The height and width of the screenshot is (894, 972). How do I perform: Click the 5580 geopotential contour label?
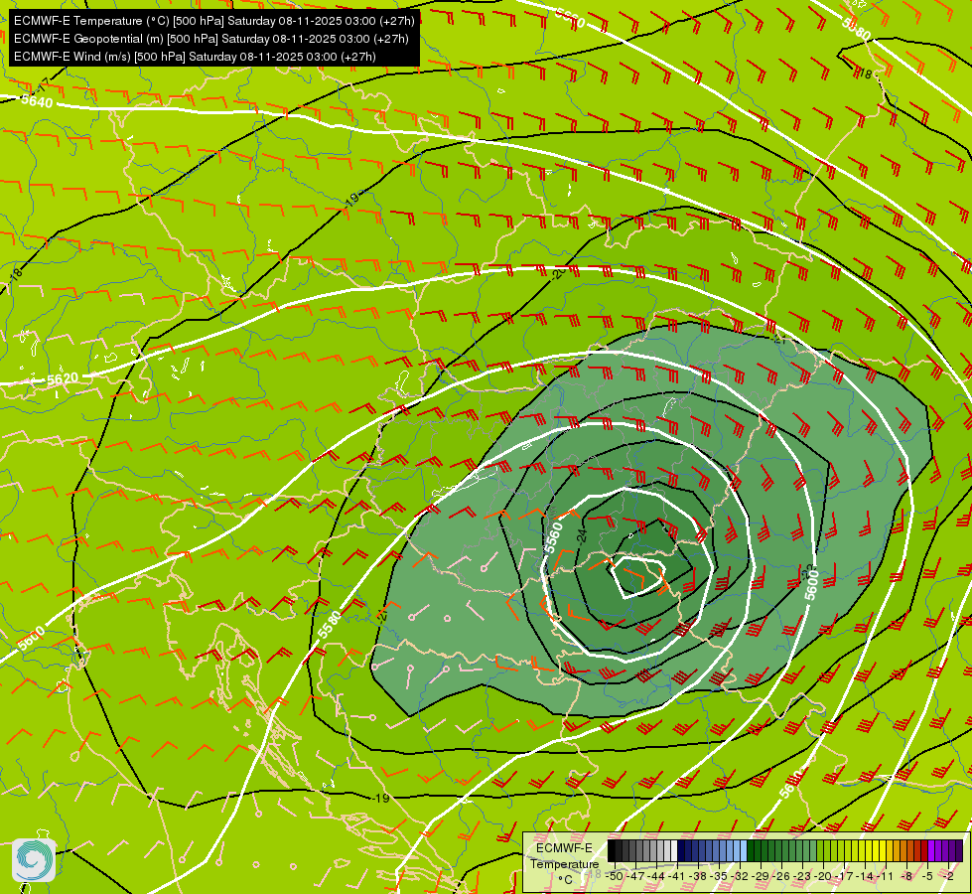tap(330, 625)
